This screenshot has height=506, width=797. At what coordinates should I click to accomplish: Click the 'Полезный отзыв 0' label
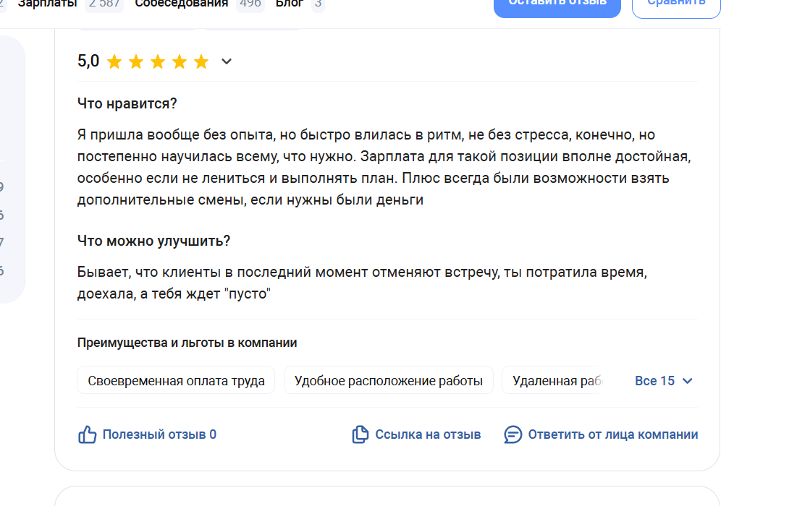click(x=159, y=434)
